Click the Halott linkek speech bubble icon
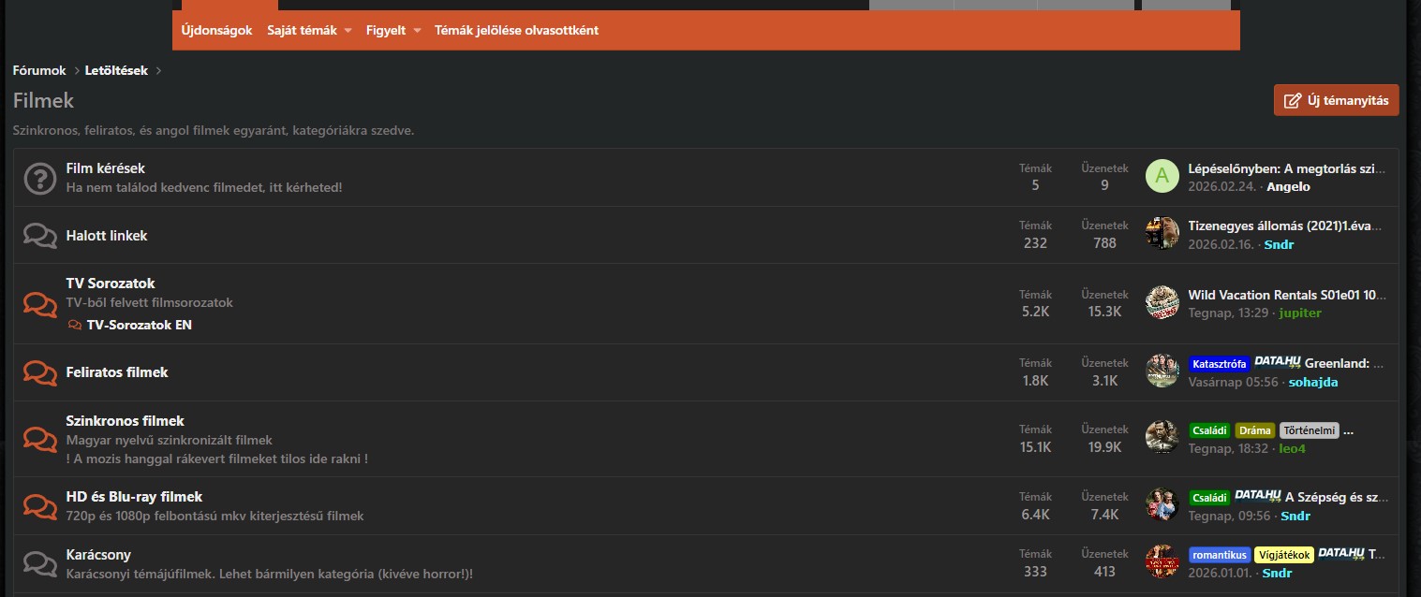 click(39, 236)
